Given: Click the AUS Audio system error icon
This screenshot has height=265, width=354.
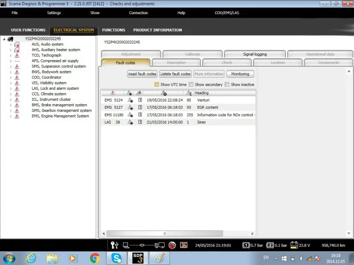Looking at the screenshot, I should 17,45.
